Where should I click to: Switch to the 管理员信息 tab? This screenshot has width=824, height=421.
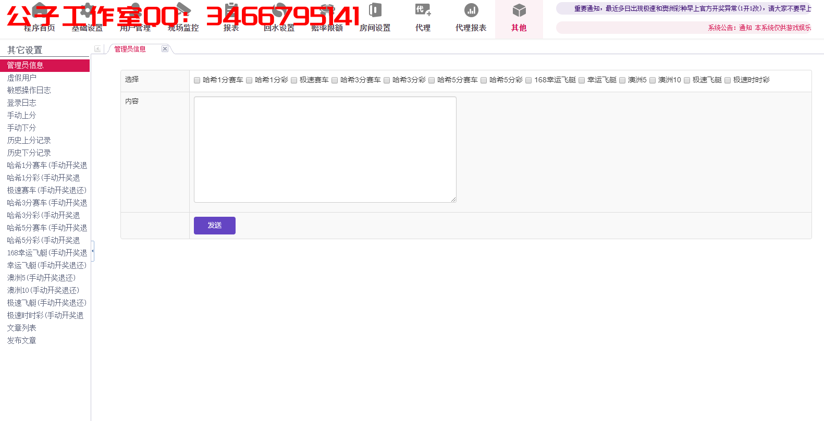coord(130,49)
